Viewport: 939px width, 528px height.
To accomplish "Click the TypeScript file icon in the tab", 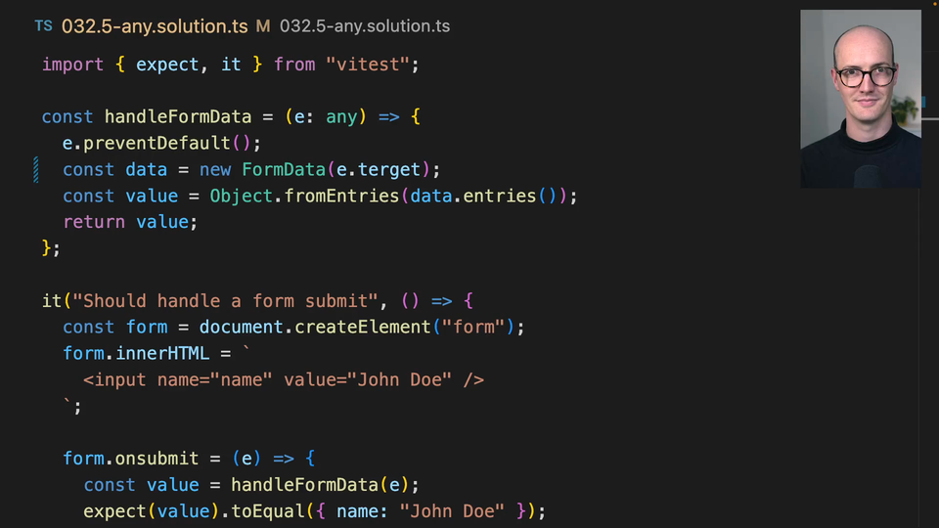I will tap(43, 26).
